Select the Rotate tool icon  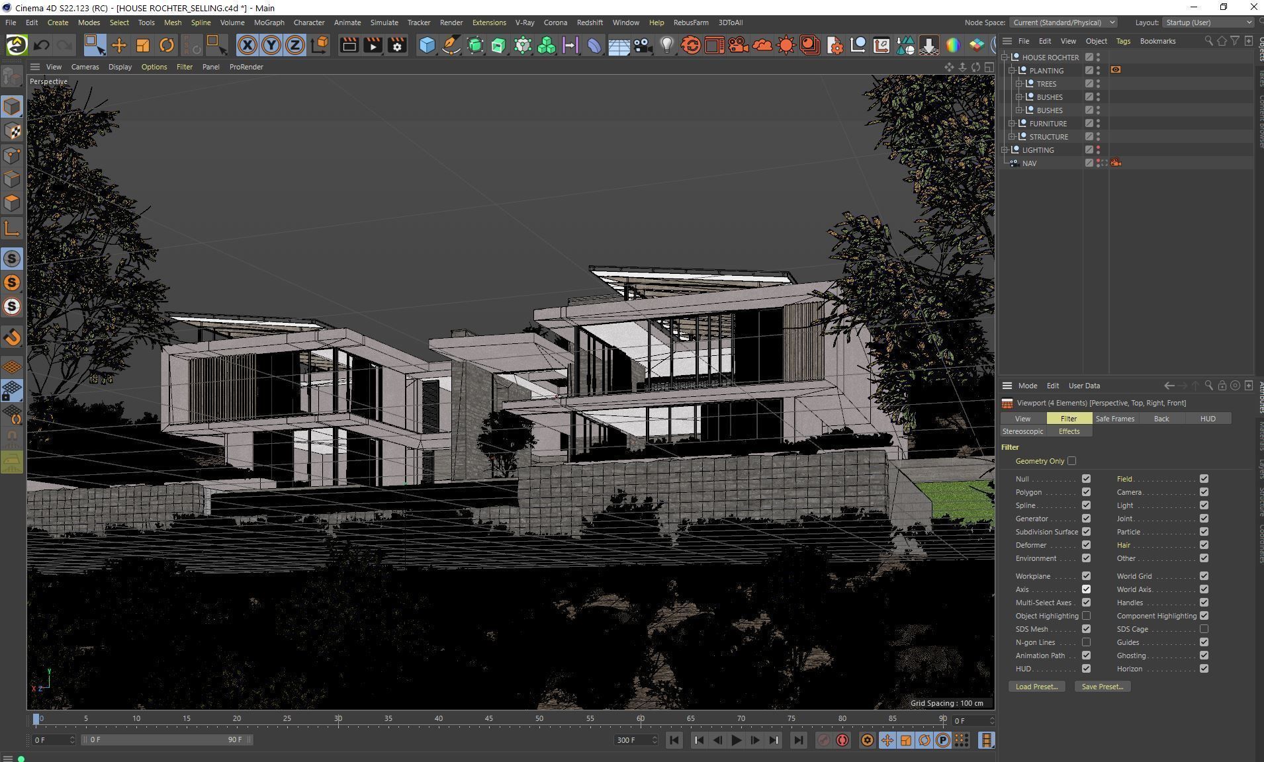(x=167, y=45)
